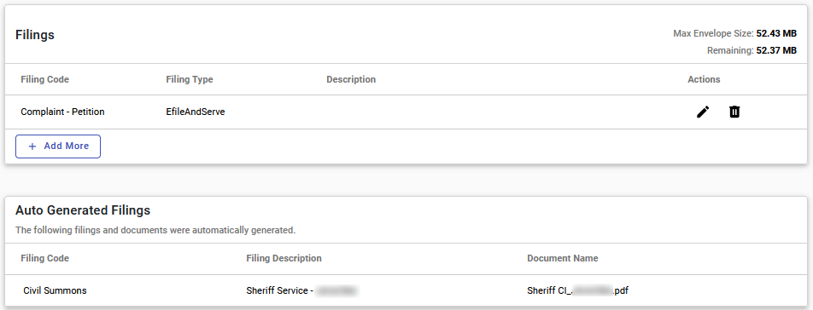
Task: Click the Remaining 52.37 MB label
Action: coord(752,50)
